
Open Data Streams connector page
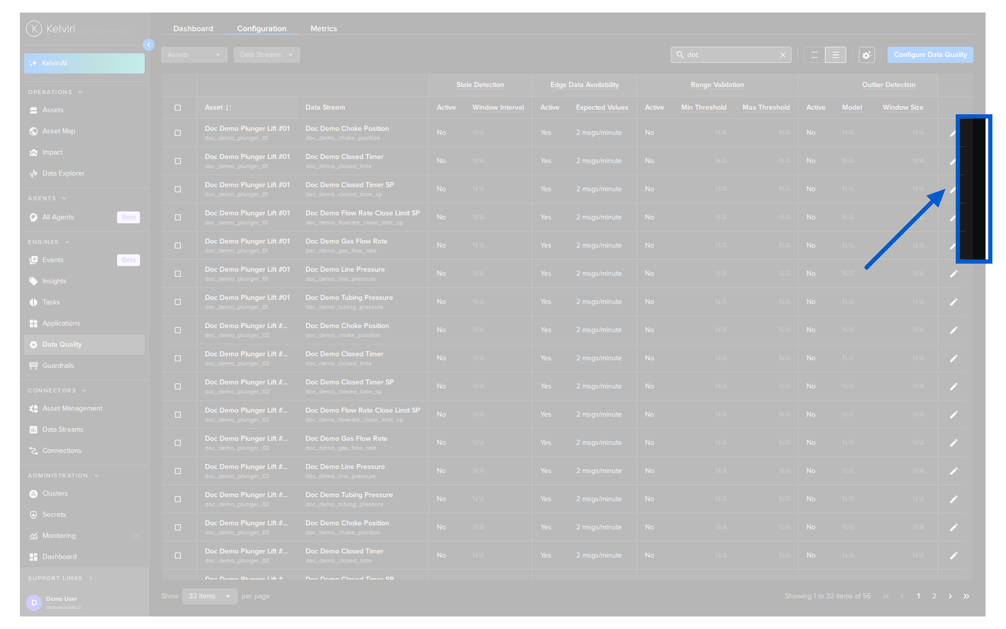point(84,430)
